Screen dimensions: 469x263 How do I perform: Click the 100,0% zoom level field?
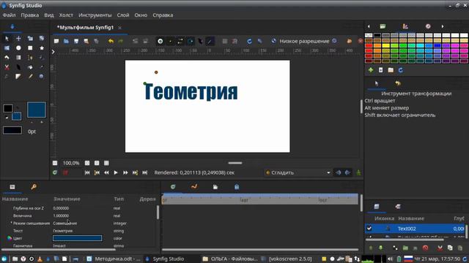71,163
